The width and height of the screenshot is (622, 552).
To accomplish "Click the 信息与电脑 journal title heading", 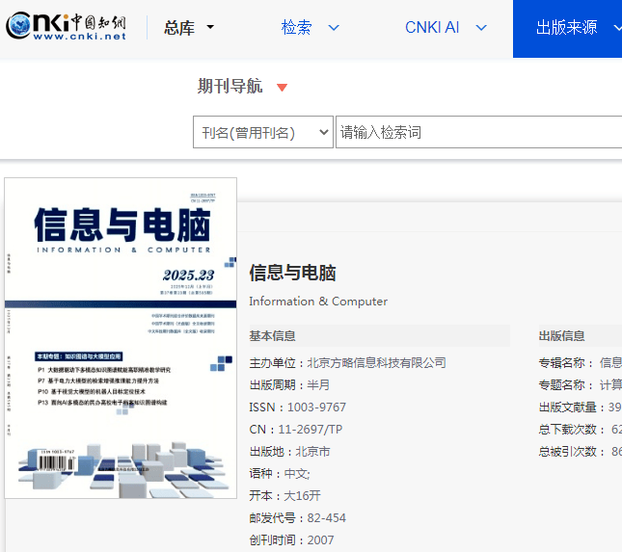I will pyautogui.click(x=292, y=273).
